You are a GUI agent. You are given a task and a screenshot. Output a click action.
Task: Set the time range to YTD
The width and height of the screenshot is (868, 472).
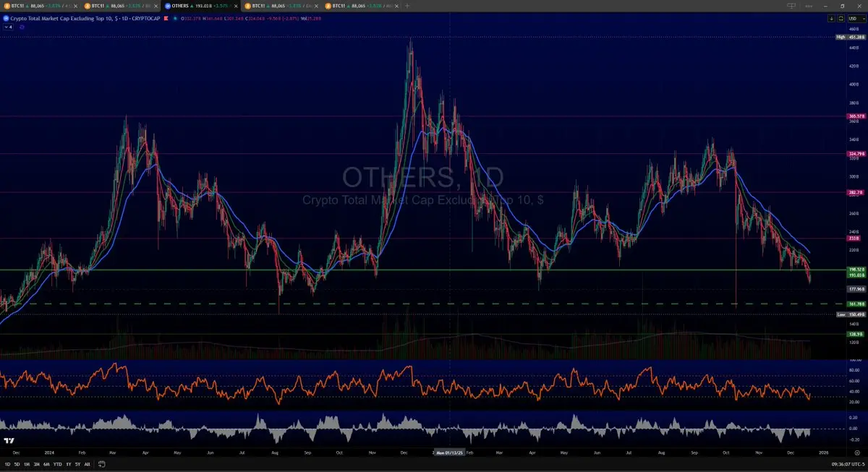tap(57, 464)
